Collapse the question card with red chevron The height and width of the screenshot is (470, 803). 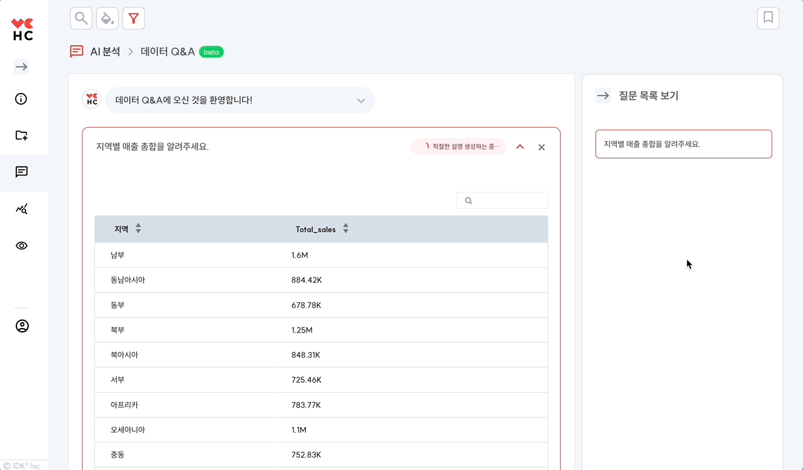click(520, 147)
